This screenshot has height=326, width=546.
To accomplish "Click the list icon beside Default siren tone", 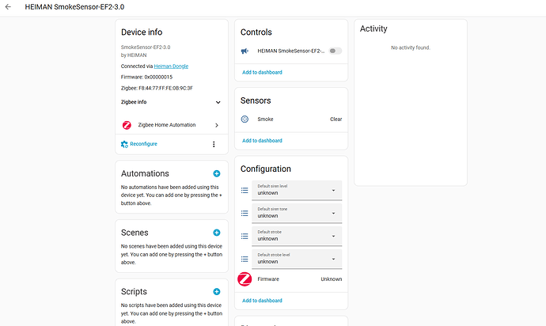I will (x=245, y=213).
